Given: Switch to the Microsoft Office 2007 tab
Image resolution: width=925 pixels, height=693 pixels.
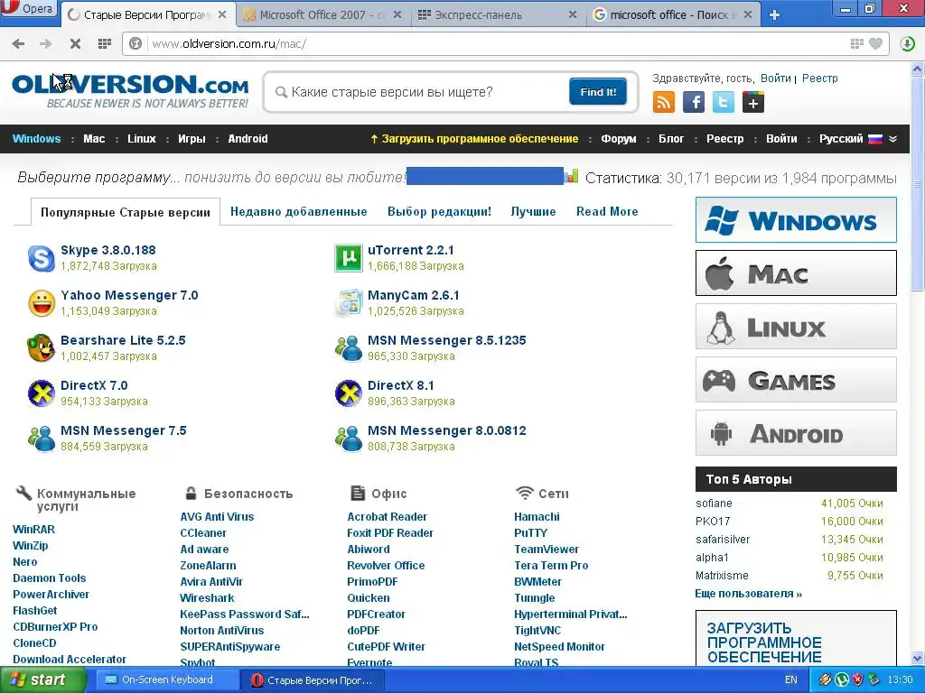Looking at the screenshot, I should [324, 14].
